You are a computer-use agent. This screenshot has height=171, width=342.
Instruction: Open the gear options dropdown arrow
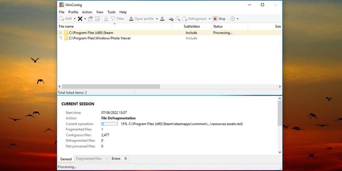pyautogui.click(x=238, y=19)
